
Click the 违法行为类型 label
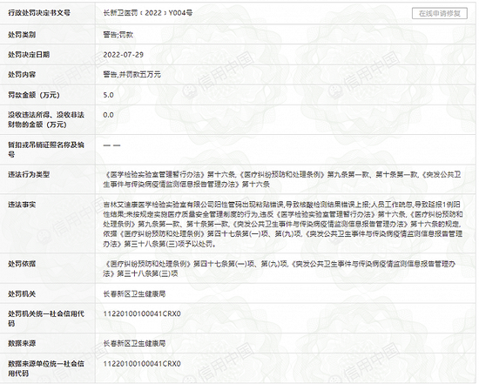tap(29, 175)
